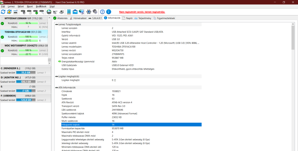Click the hard disk with gear icon
298x151 pixels.
click(x=23, y=12)
